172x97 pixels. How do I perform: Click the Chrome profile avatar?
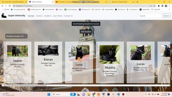[x=166, y=6]
